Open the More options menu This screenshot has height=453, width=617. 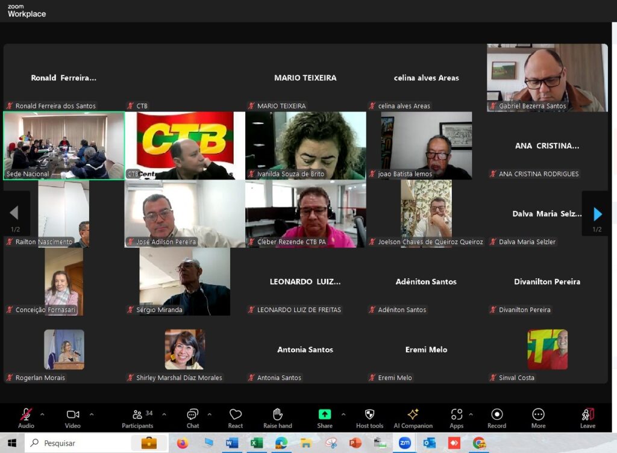click(538, 418)
